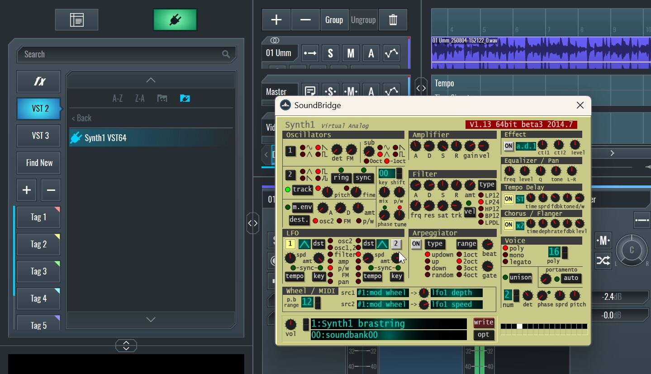The image size is (651, 374).
Task: Select LFO 1 triangle waveform button
Action: click(304, 244)
